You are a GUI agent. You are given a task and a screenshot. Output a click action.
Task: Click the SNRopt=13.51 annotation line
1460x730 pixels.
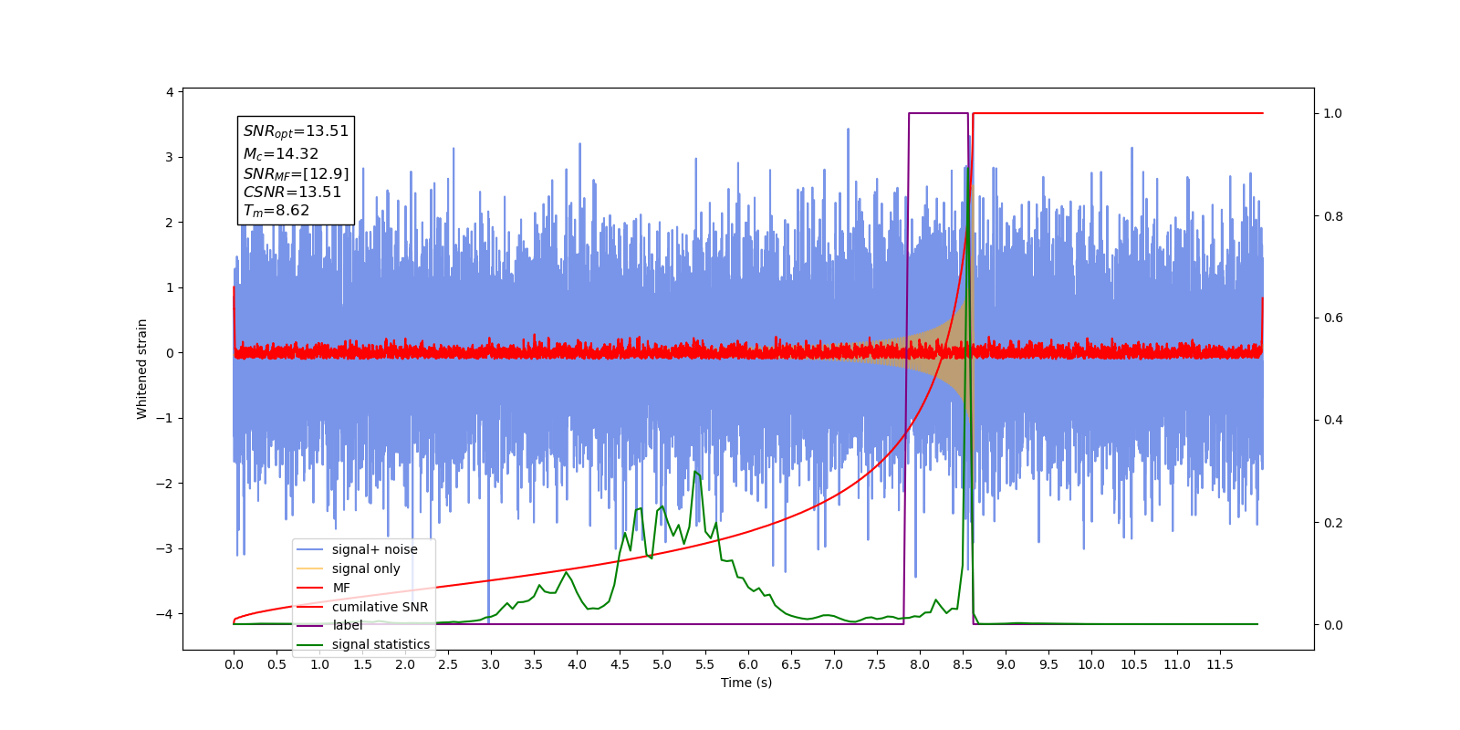[296, 131]
